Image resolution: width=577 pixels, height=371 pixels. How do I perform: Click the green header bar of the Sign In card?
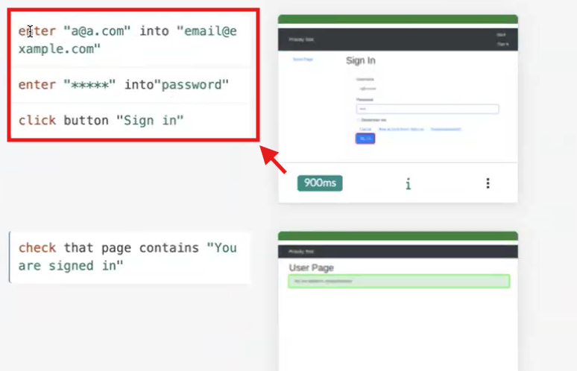pyautogui.click(x=397, y=19)
